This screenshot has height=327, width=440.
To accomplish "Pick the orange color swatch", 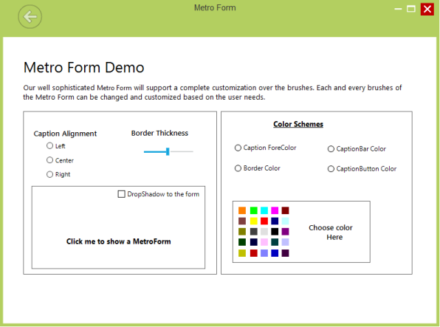I will (242, 210).
